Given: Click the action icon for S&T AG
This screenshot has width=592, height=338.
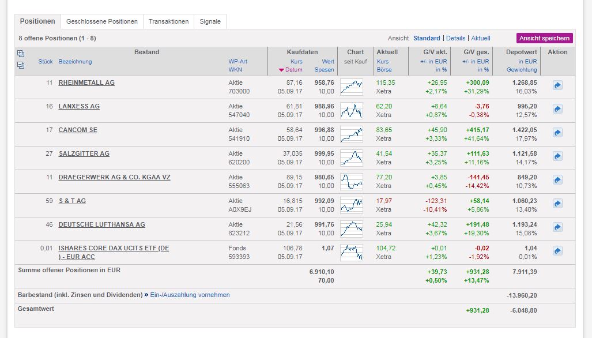Looking at the screenshot, I should click(557, 204).
